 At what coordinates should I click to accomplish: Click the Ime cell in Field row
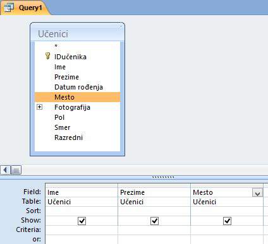pos(82,192)
